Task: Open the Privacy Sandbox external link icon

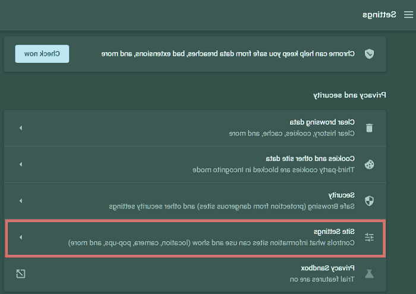Action: coord(21,274)
